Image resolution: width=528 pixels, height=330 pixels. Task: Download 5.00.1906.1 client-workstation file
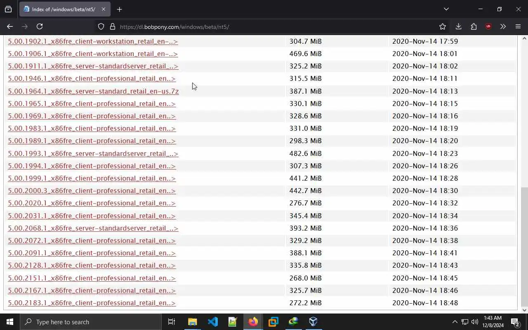(x=93, y=54)
